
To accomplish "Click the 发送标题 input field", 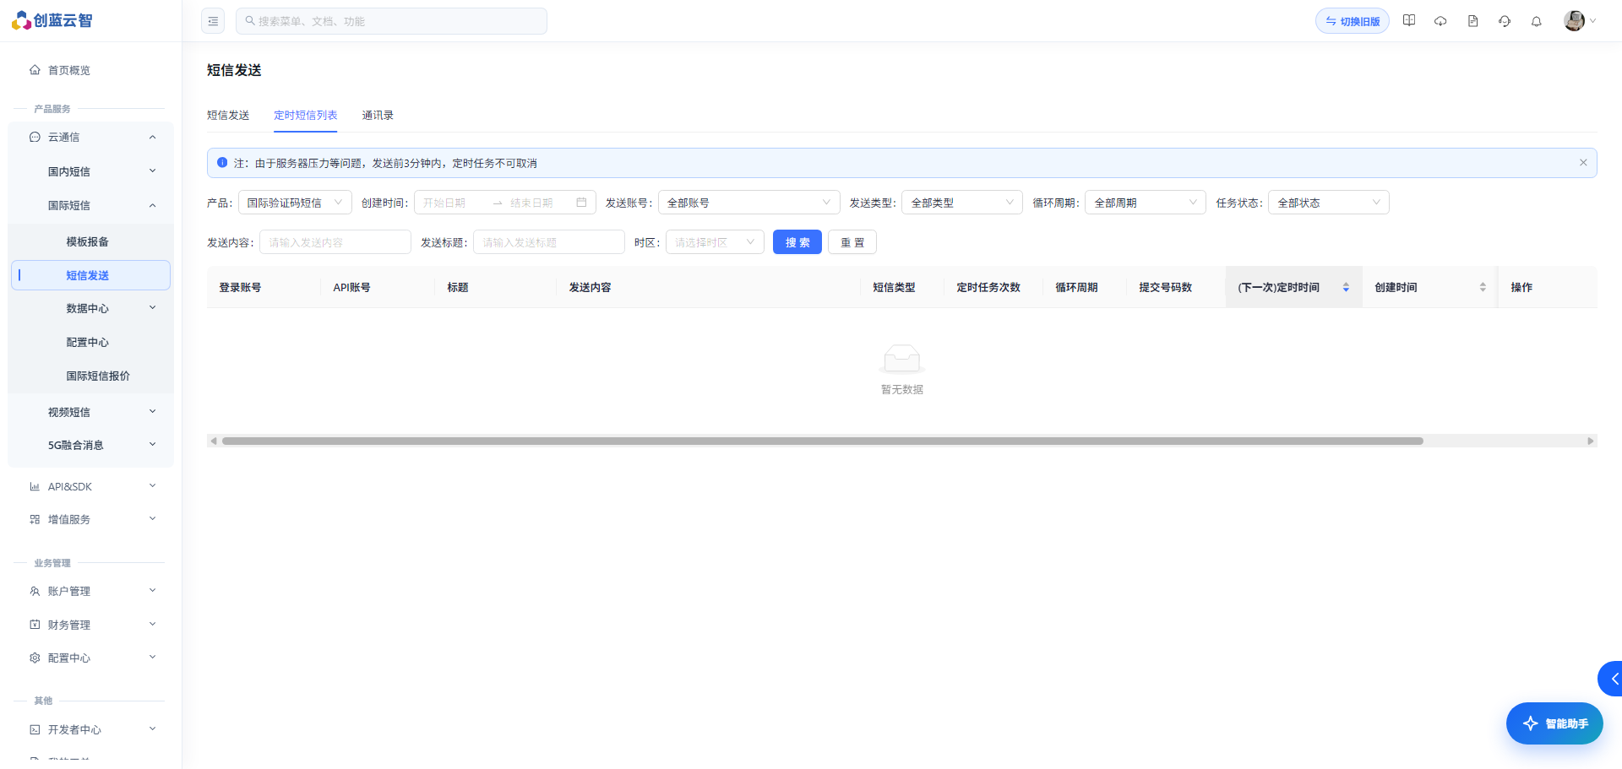I will [549, 242].
